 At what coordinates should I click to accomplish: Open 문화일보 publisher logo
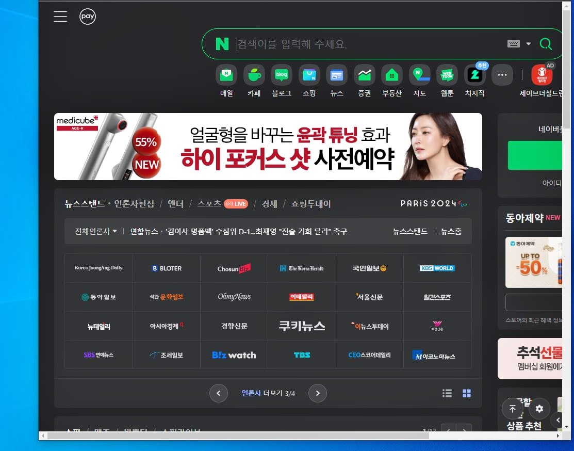coord(167,297)
